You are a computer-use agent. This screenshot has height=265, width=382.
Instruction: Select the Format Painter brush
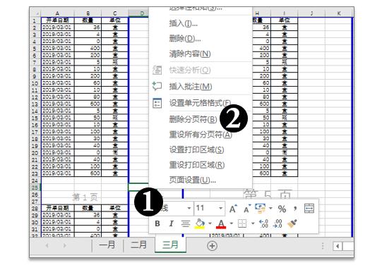(292, 223)
